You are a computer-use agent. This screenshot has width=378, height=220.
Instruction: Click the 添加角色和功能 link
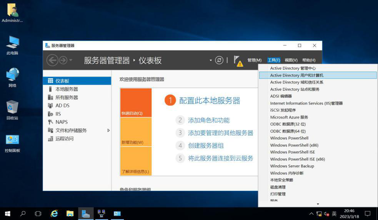(x=209, y=120)
